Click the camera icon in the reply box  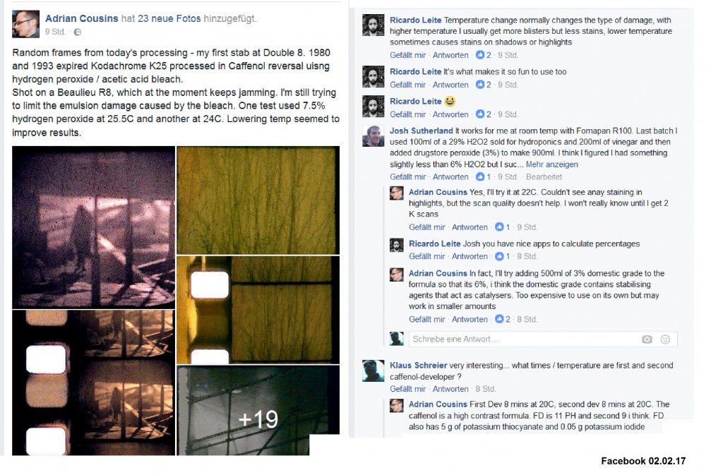647,339
